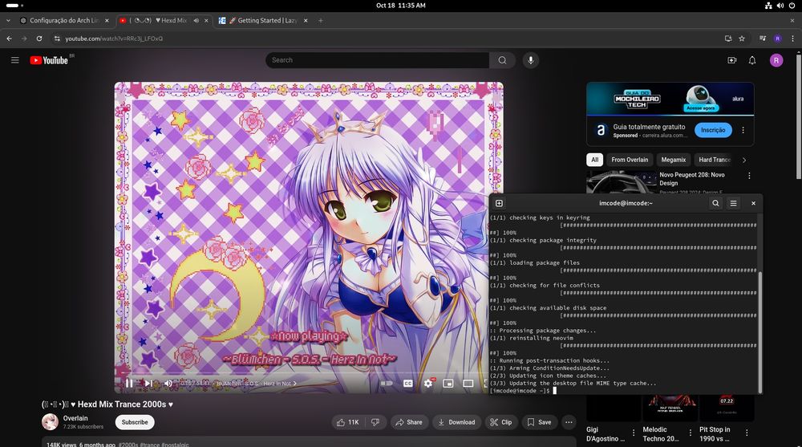Reload the YouTube page
This screenshot has width=802, height=447.
coord(39,39)
